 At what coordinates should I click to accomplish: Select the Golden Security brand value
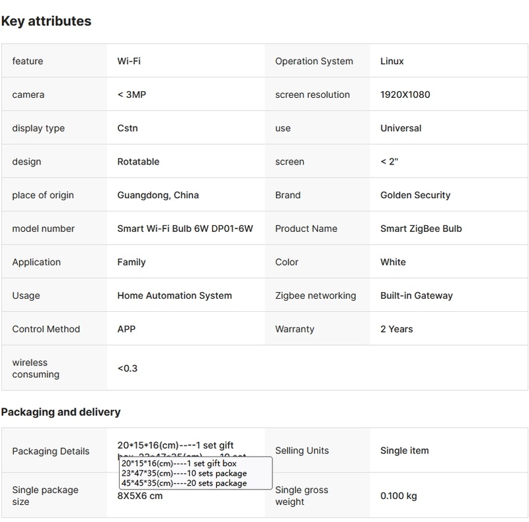point(415,196)
